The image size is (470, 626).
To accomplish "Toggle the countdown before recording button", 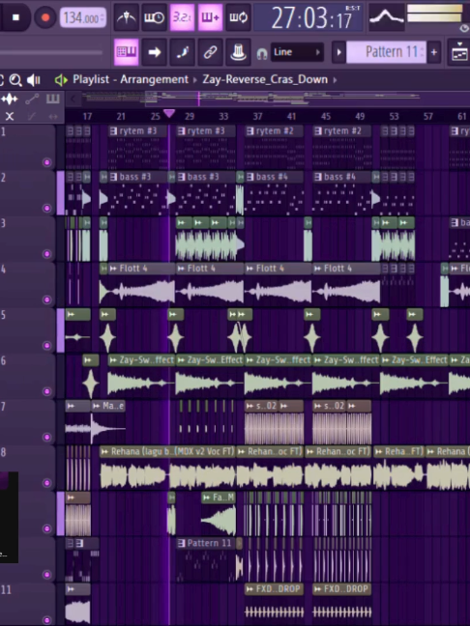I will pyautogui.click(x=182, y=17).
